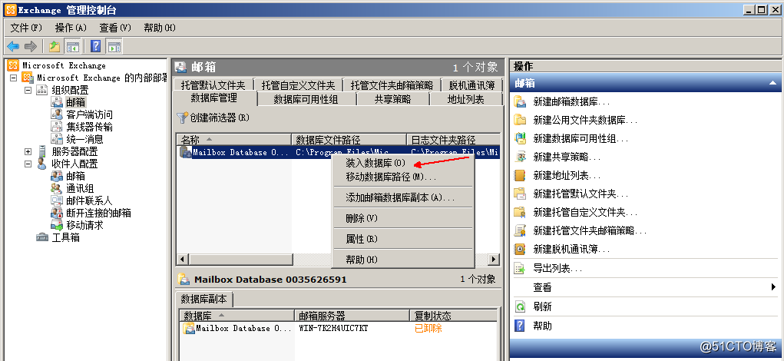Click the 新建邮箱数据库 action icon

pyautogui.click(x=521, y=101)
